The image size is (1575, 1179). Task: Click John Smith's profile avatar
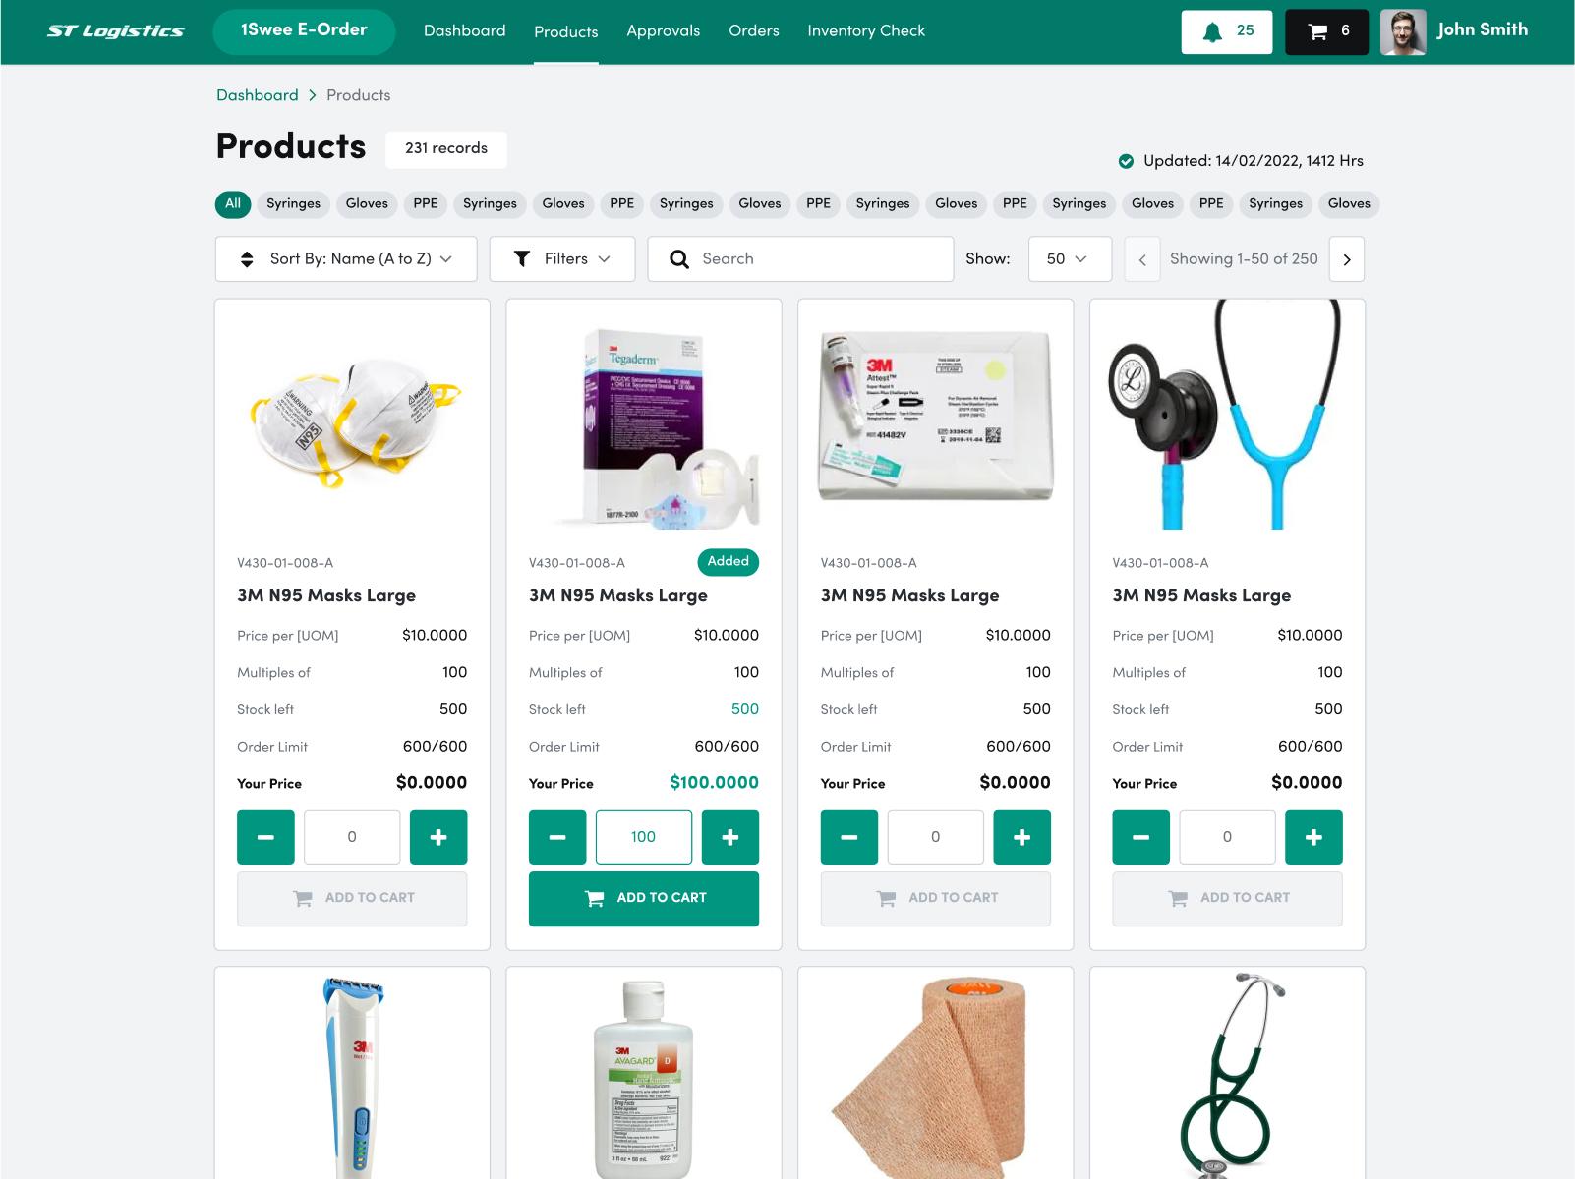click(1403, 31)
